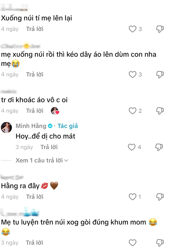This screenshot has width=171, height=251.
Task: Reply to "tr ơi khoác áo vô c oi" comment
Action: [35, 111]
